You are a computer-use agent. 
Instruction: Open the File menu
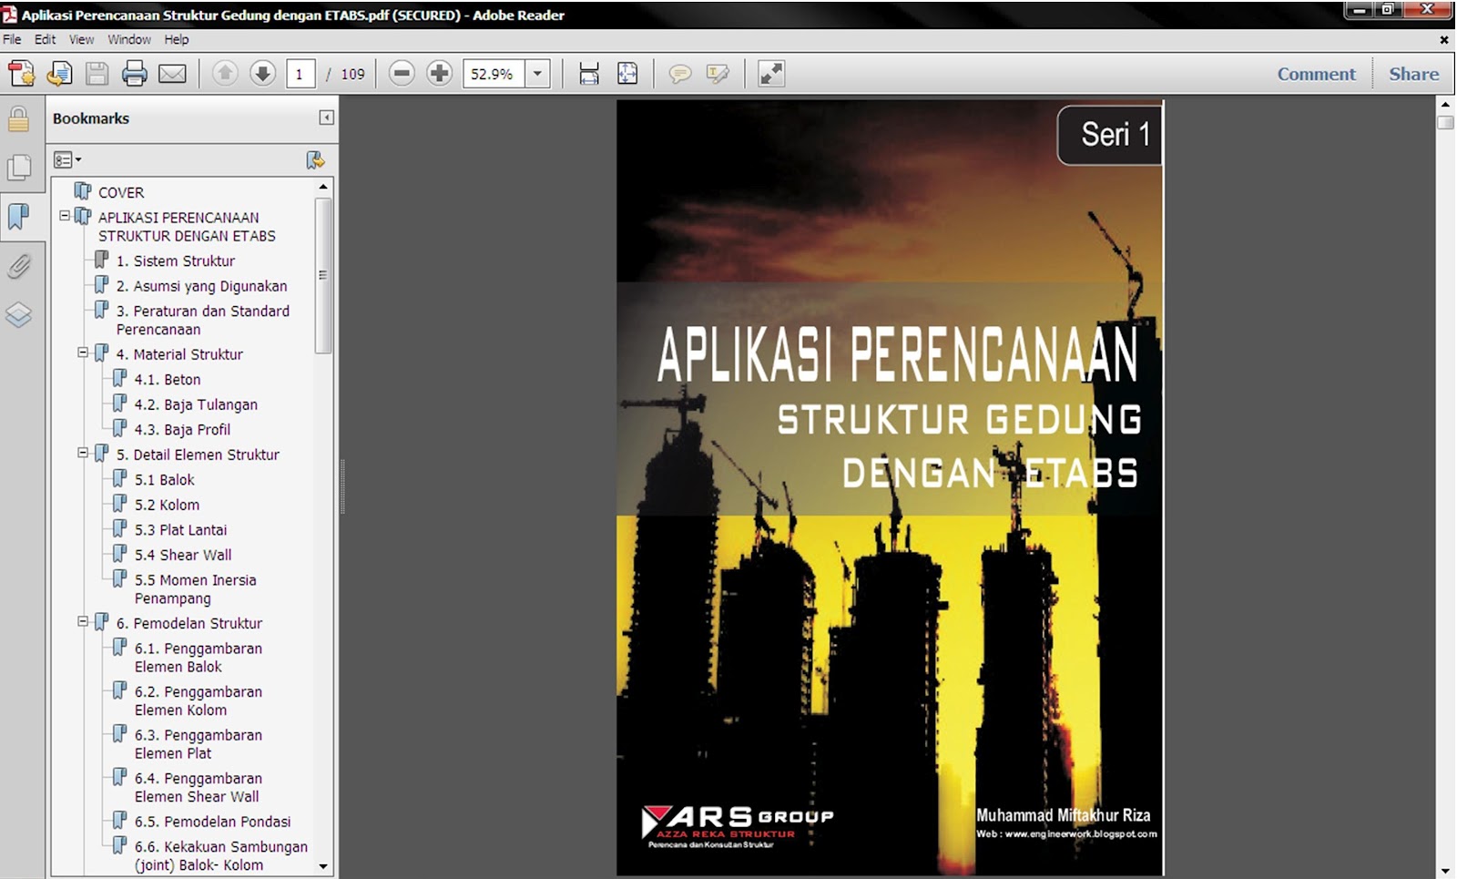pyautogui.click(x=12, y=39)
